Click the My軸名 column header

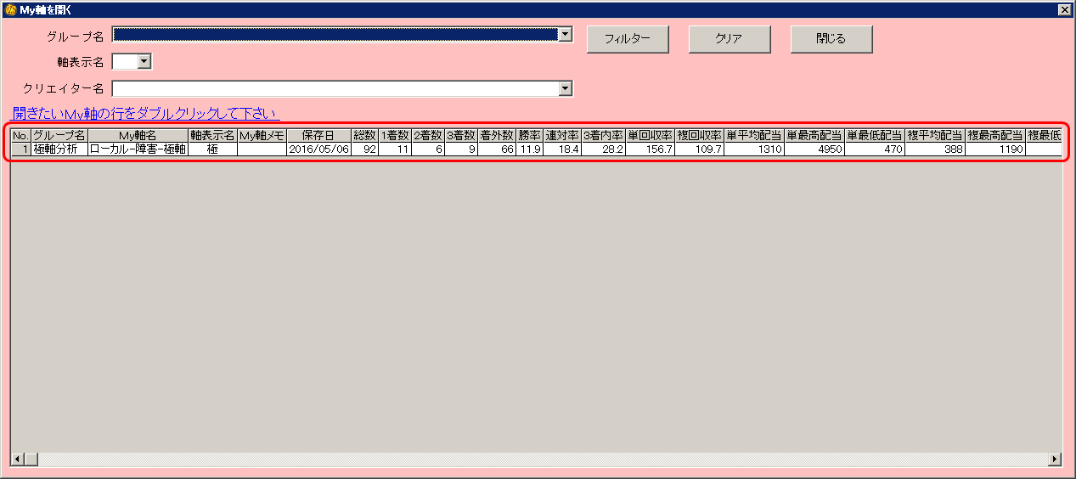(137, 135)
